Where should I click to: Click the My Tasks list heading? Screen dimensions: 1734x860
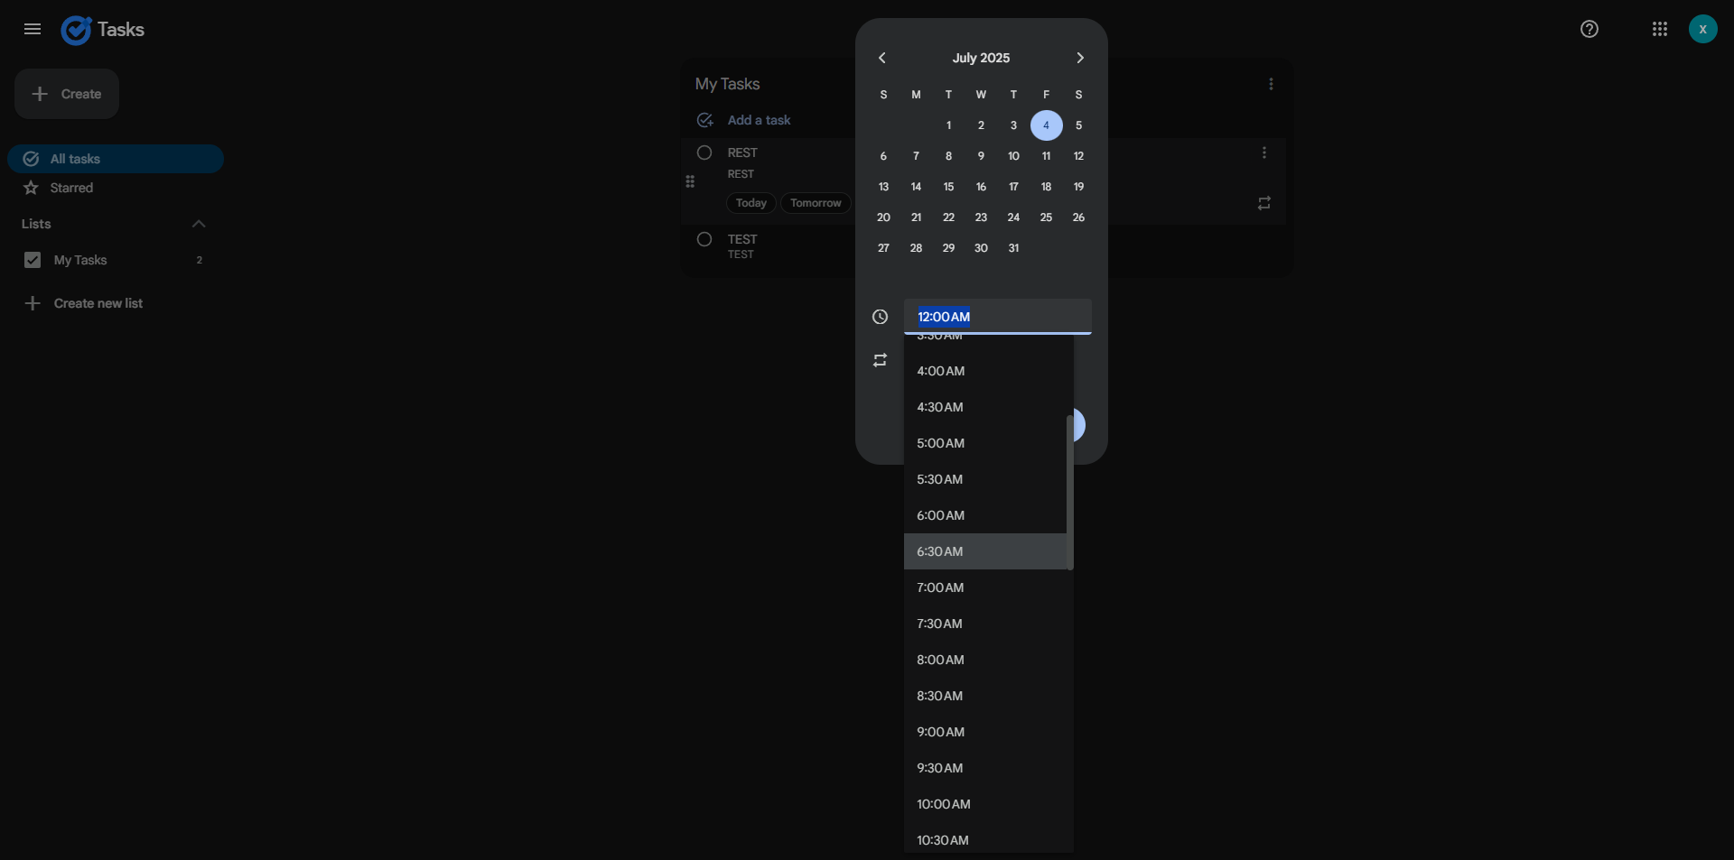[727, 84]
